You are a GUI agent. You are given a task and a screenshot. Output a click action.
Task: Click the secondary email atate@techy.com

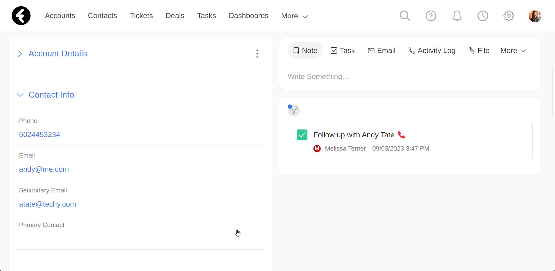pyautogui.click(x=48, y=204)
